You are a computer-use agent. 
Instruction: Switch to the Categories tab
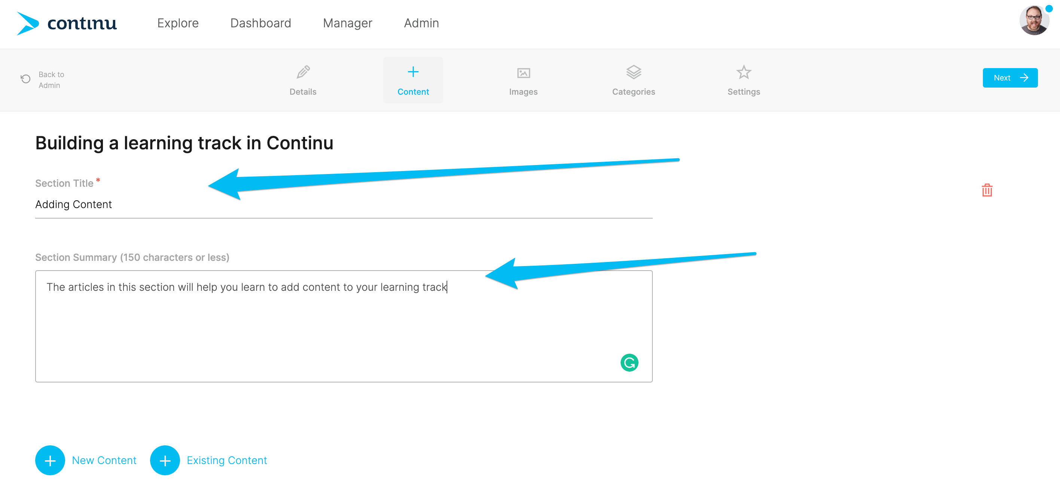tap(633, 92)
